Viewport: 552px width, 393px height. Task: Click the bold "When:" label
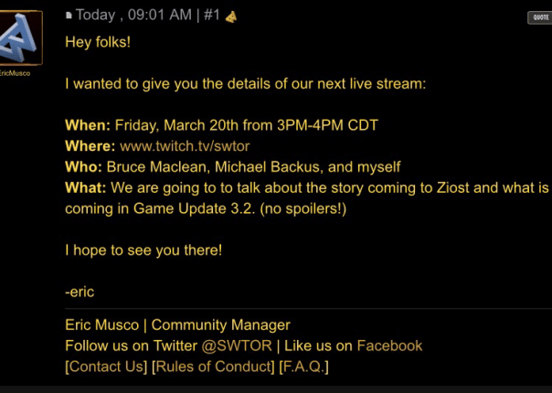(x=88, y=124)
